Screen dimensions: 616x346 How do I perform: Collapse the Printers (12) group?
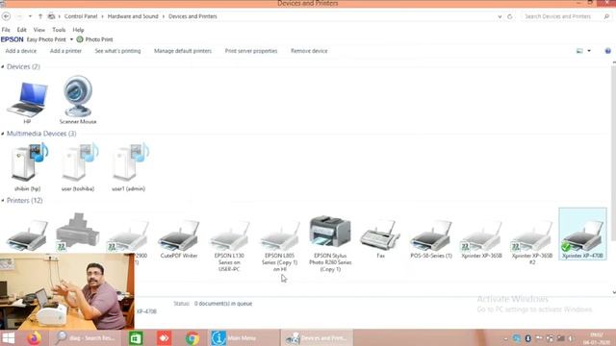tap(3, 201)
